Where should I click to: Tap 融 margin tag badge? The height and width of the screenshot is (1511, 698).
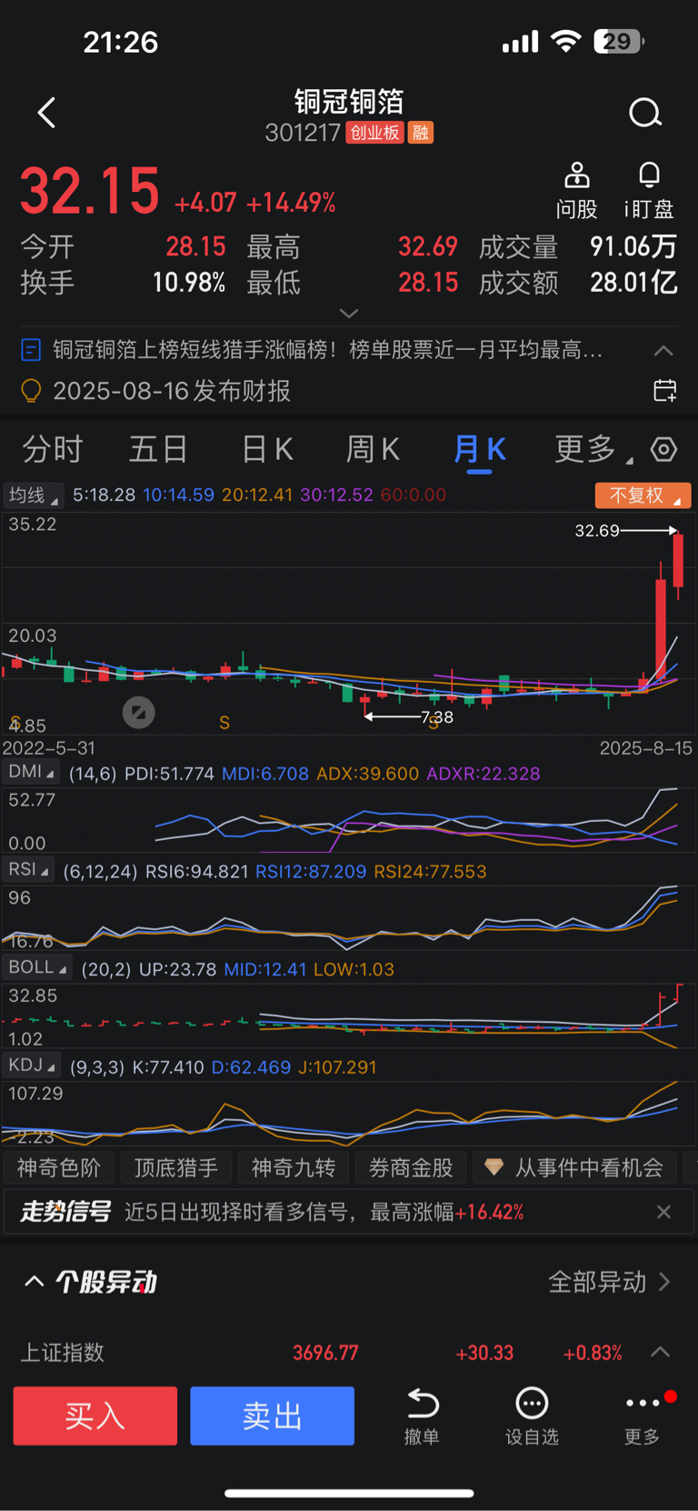pos(420,133)
